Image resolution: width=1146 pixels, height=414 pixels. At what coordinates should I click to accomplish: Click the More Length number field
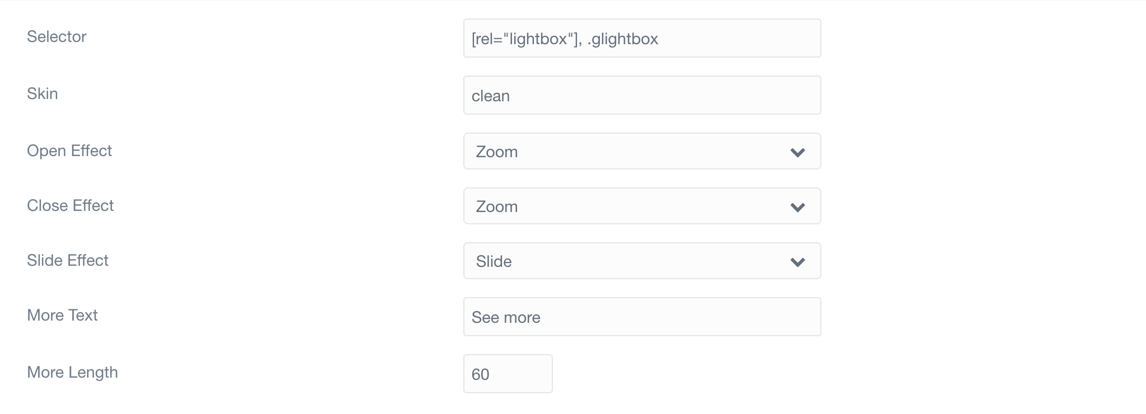click(508, 374)
